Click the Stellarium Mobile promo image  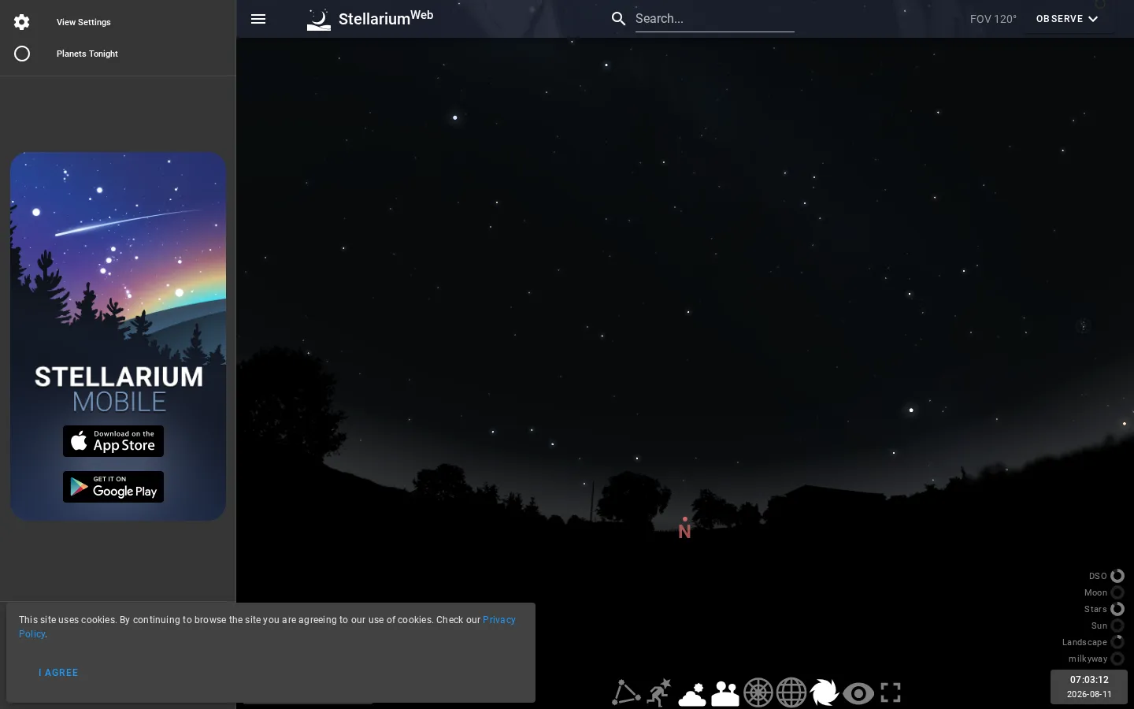pos(118,336)
